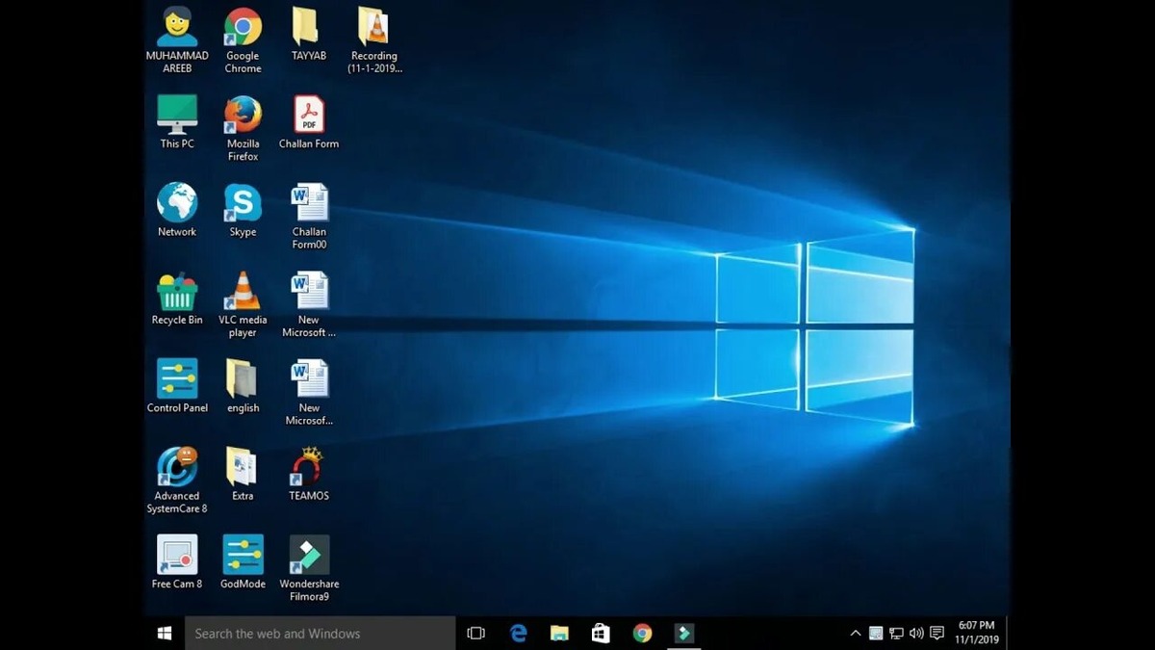The width and height of the screenshot is (1155, 650).
Task: Select the VLC media player shortcut
Action: (x=243, y=304)
